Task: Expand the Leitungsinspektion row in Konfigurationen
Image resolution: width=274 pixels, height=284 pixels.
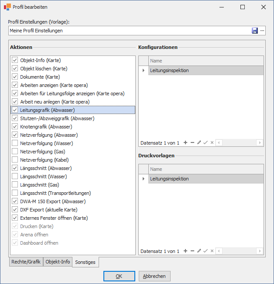Action: (144, 70)
